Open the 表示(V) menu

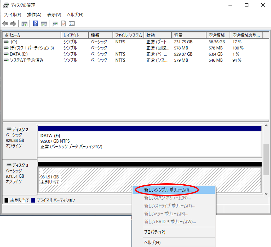tap(54, 15)
